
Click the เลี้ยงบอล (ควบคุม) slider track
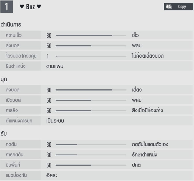[91, 56]
